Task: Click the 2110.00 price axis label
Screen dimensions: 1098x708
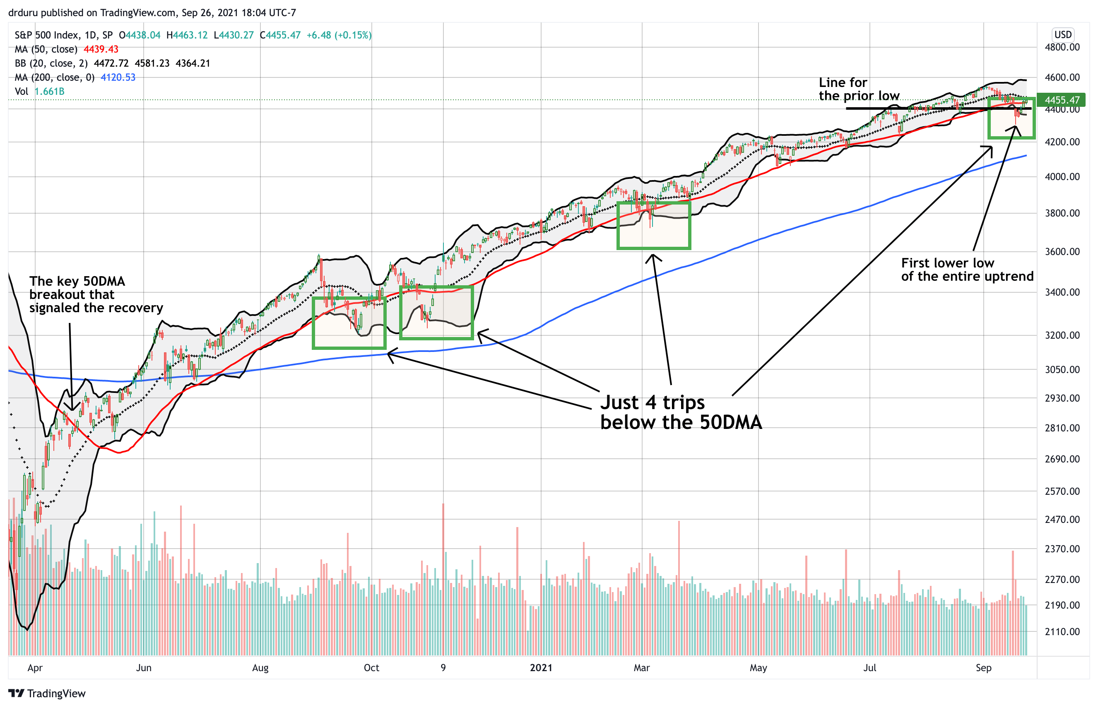Action: [x=1062, y=632]
